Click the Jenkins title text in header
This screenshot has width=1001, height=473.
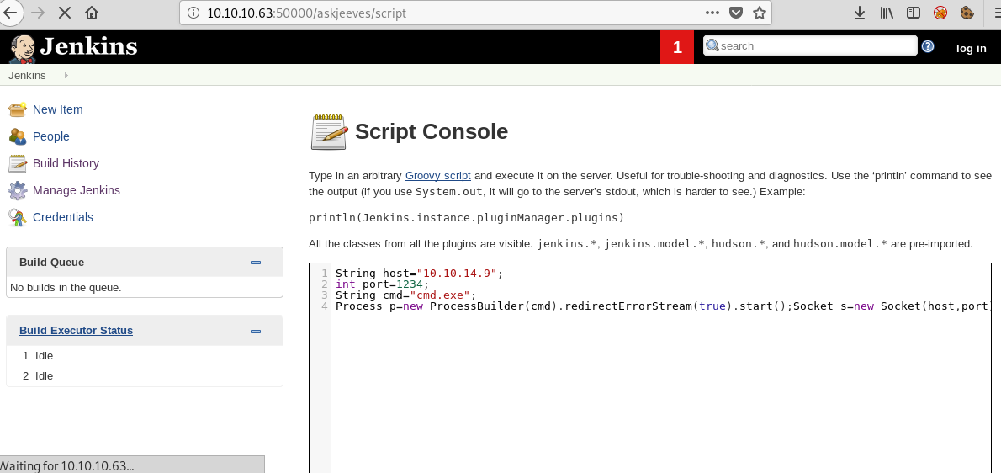(x=88, y=46)
